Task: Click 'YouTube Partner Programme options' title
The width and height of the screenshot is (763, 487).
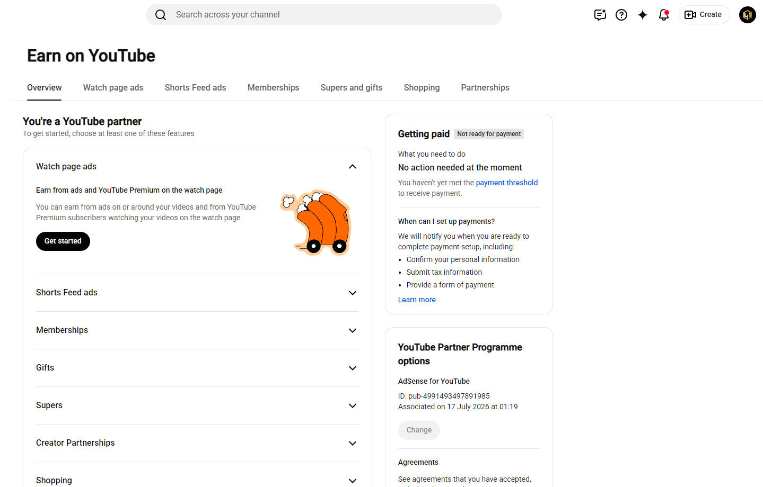Action: click(x=460, y=354)
